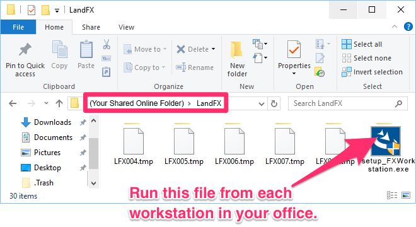
Task: Click the Up one level arrow
Action: pos(59,103)
